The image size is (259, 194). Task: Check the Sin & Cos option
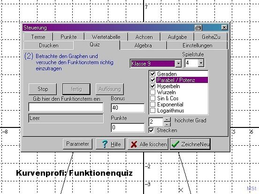tap(152, 98)
